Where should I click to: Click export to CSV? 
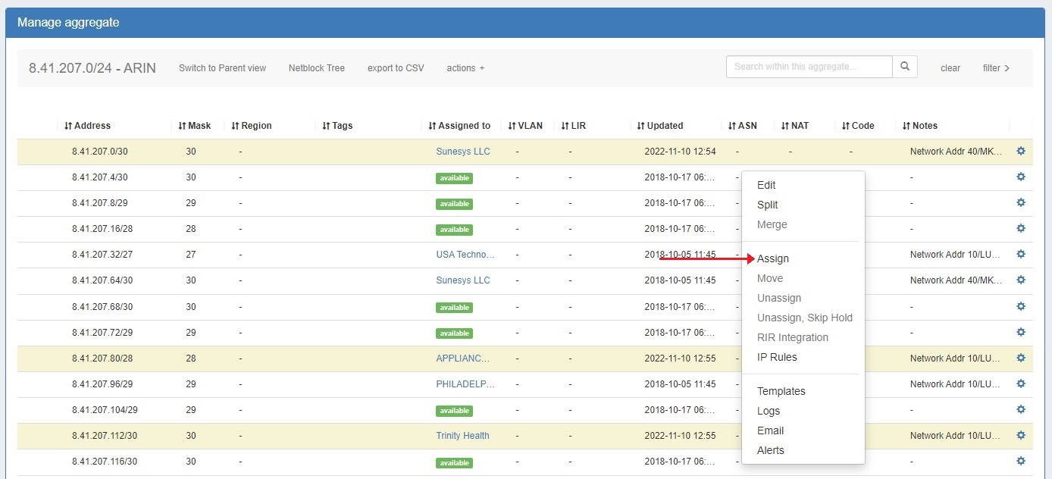tap(396, 68)
